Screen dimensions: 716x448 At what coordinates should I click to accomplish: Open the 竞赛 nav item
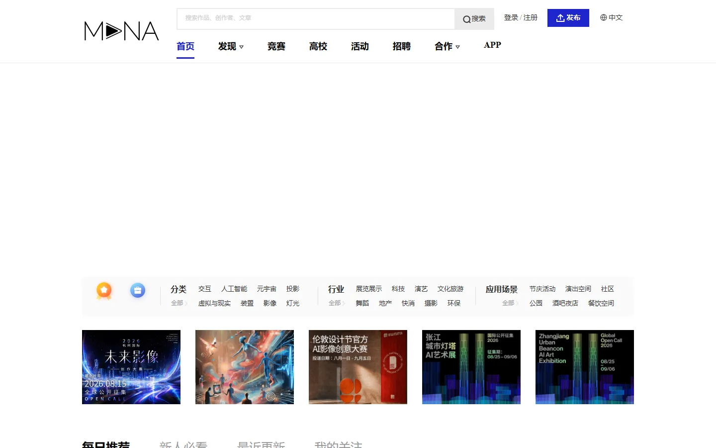click(x=276, y=46)
